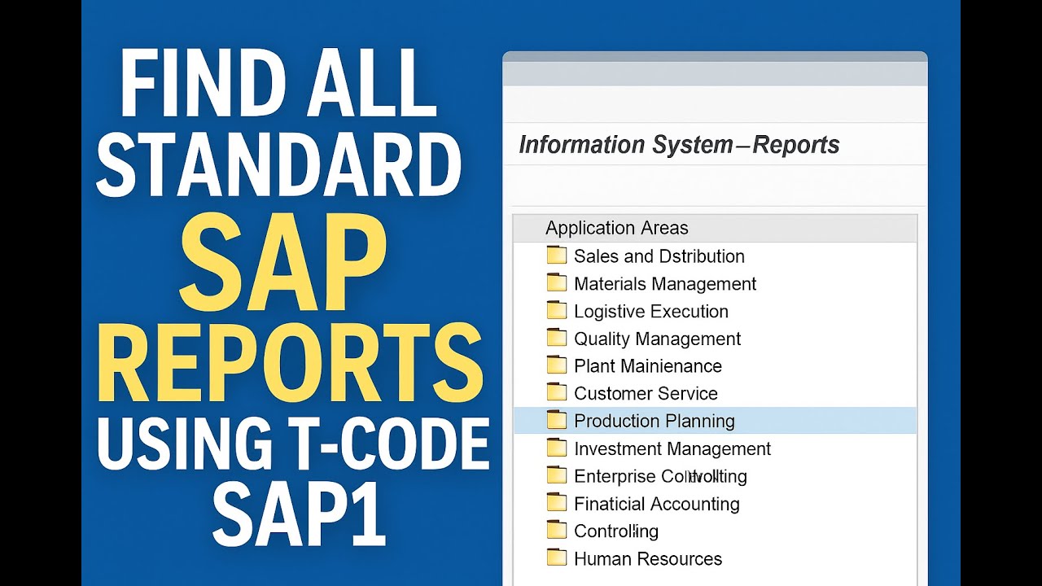This screenshot has height=586, width=1042.
Task: Open the Investment Management folder icon
Action: (557, 448)
